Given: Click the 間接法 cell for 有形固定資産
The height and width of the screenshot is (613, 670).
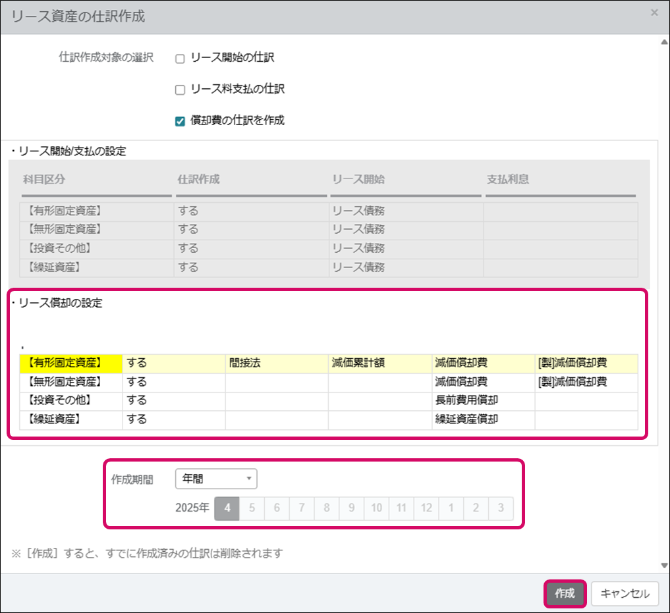Looking at the screenshot, I should point(277,363).
